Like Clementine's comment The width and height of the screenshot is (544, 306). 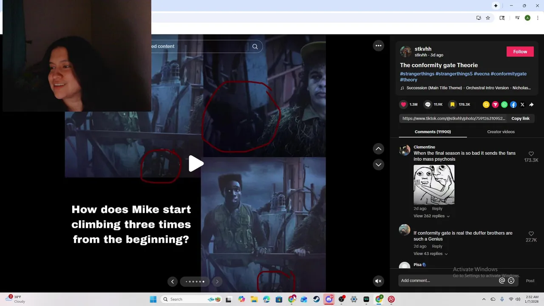pyautogui.click(x=531, y=154)
